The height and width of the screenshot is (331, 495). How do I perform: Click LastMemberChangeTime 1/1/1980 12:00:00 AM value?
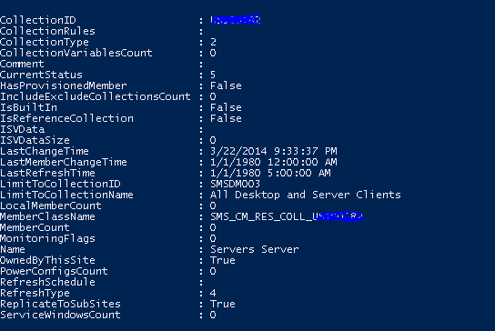click(x=274, y=162)
